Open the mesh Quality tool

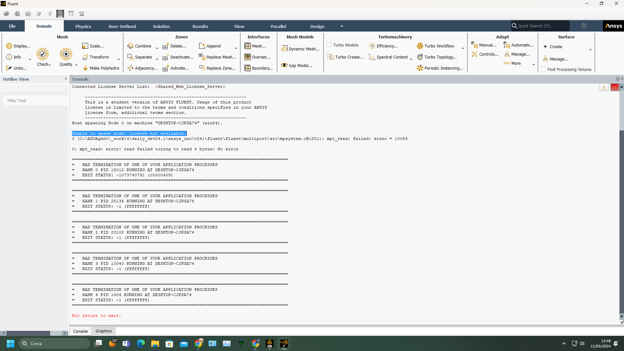tap(66, 54)
